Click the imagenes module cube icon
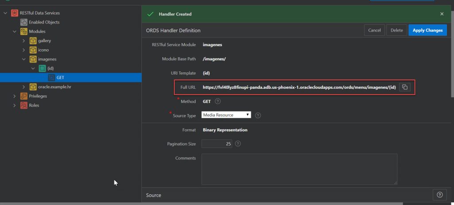Screen dimensions: 454x205 click(33, 59)
